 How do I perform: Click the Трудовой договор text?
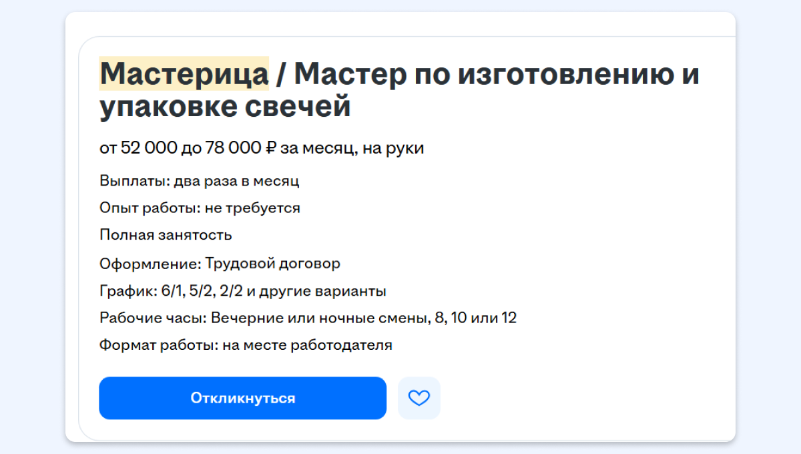pyautogui.click(x=272, y=264)
